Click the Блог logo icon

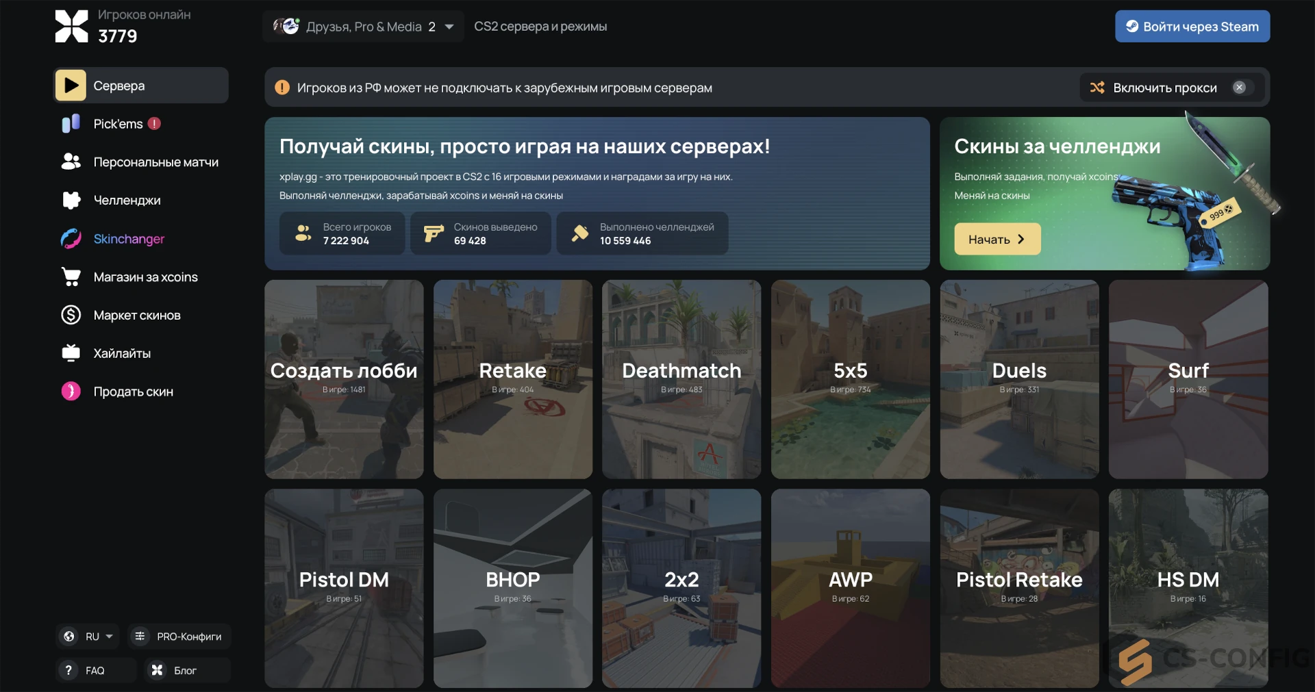pyautogui.click(x=157, y=670)
